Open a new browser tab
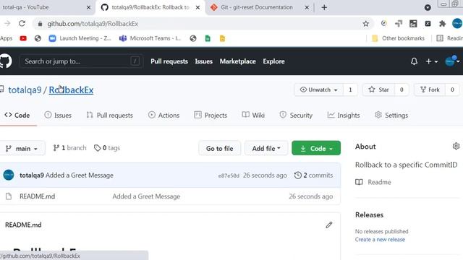This screenshot has width=463, height=260. (324, 8)
